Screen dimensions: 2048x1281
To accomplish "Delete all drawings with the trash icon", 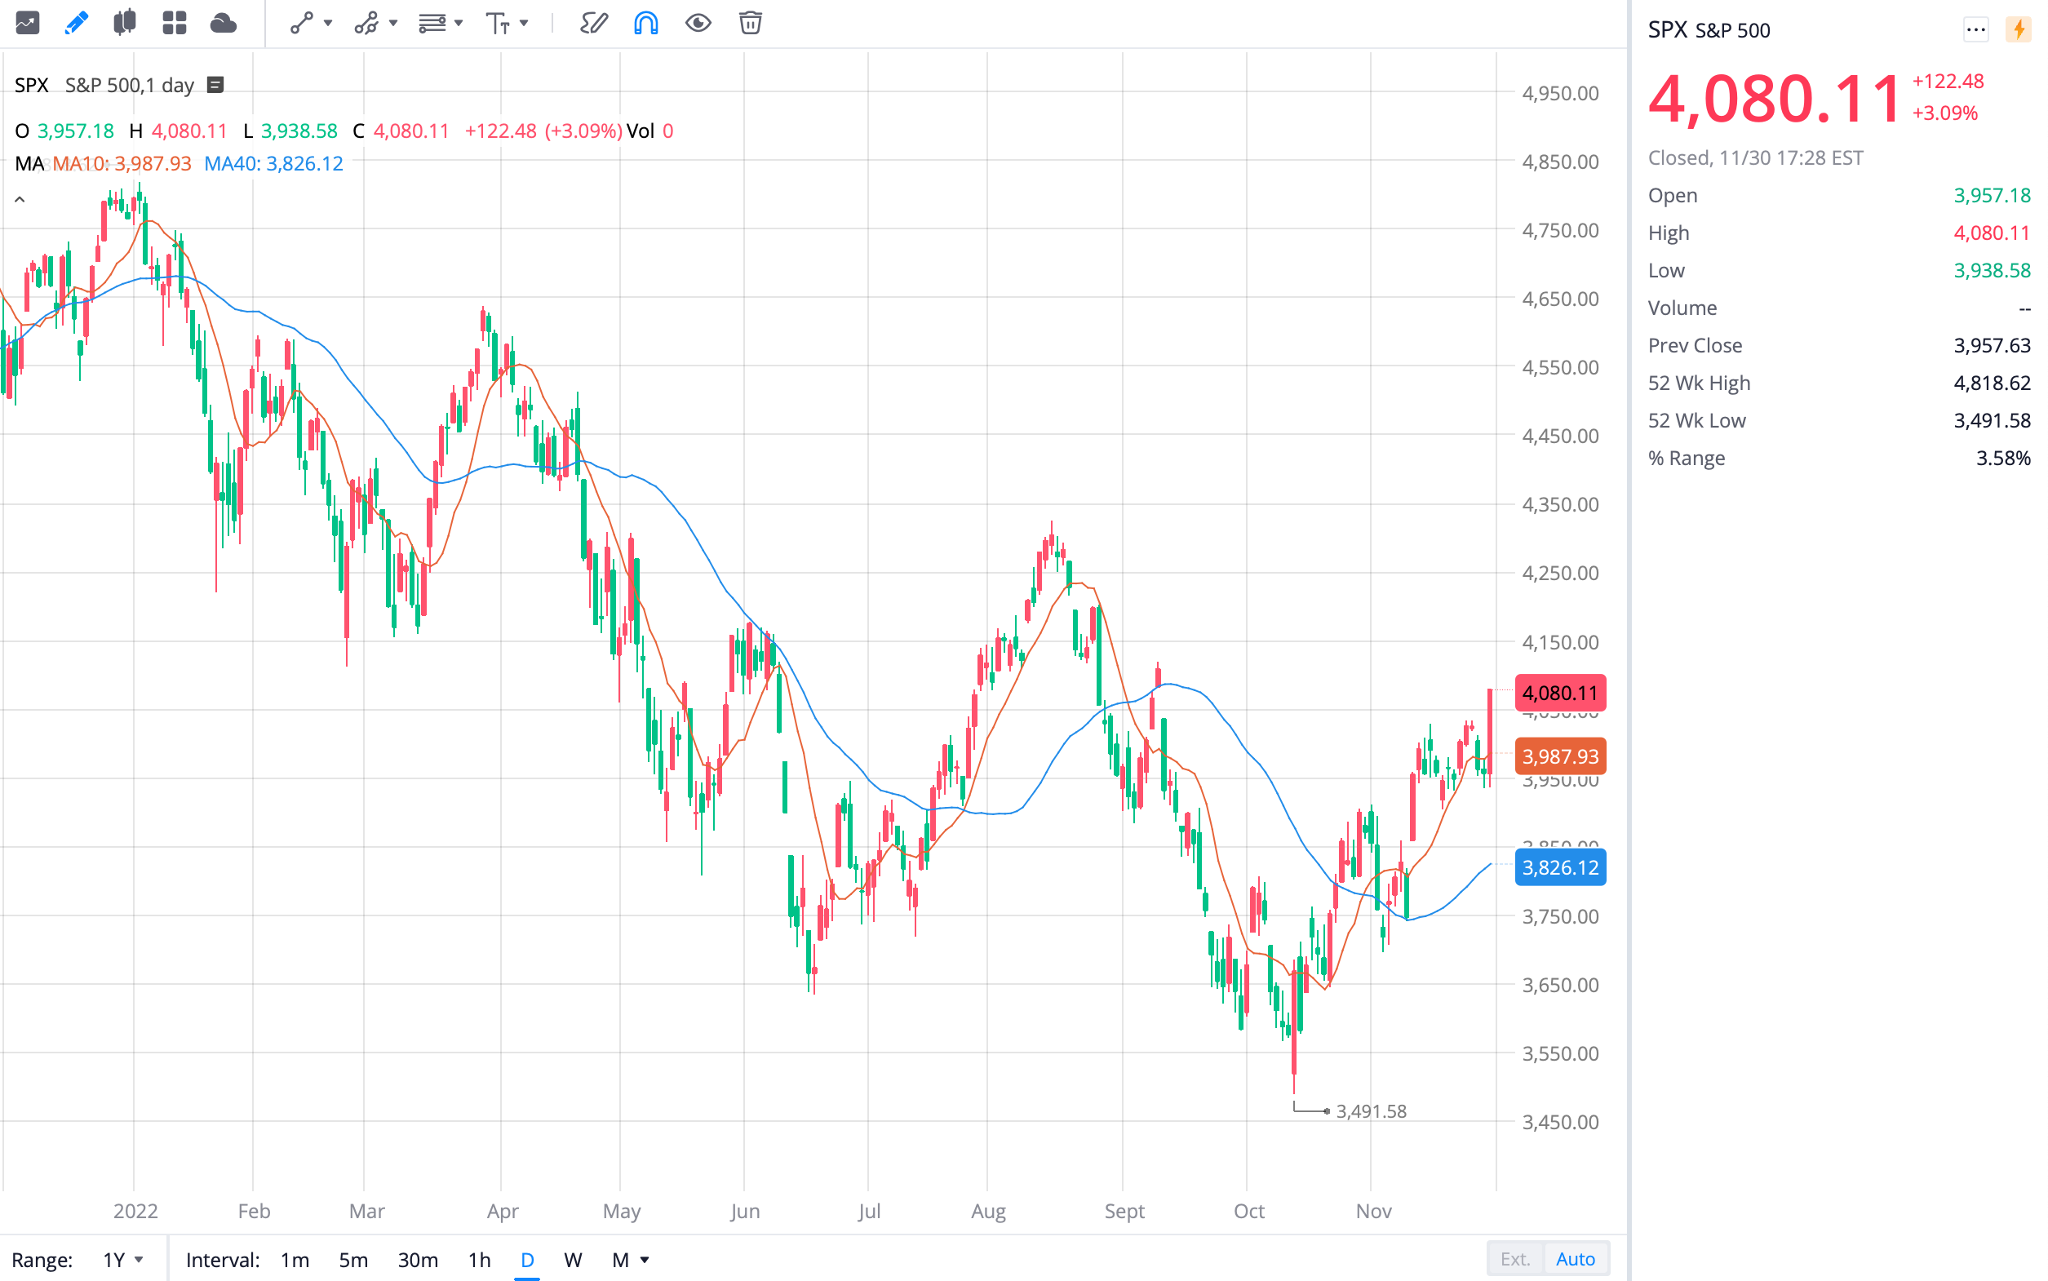I will [x=749, y=23].
